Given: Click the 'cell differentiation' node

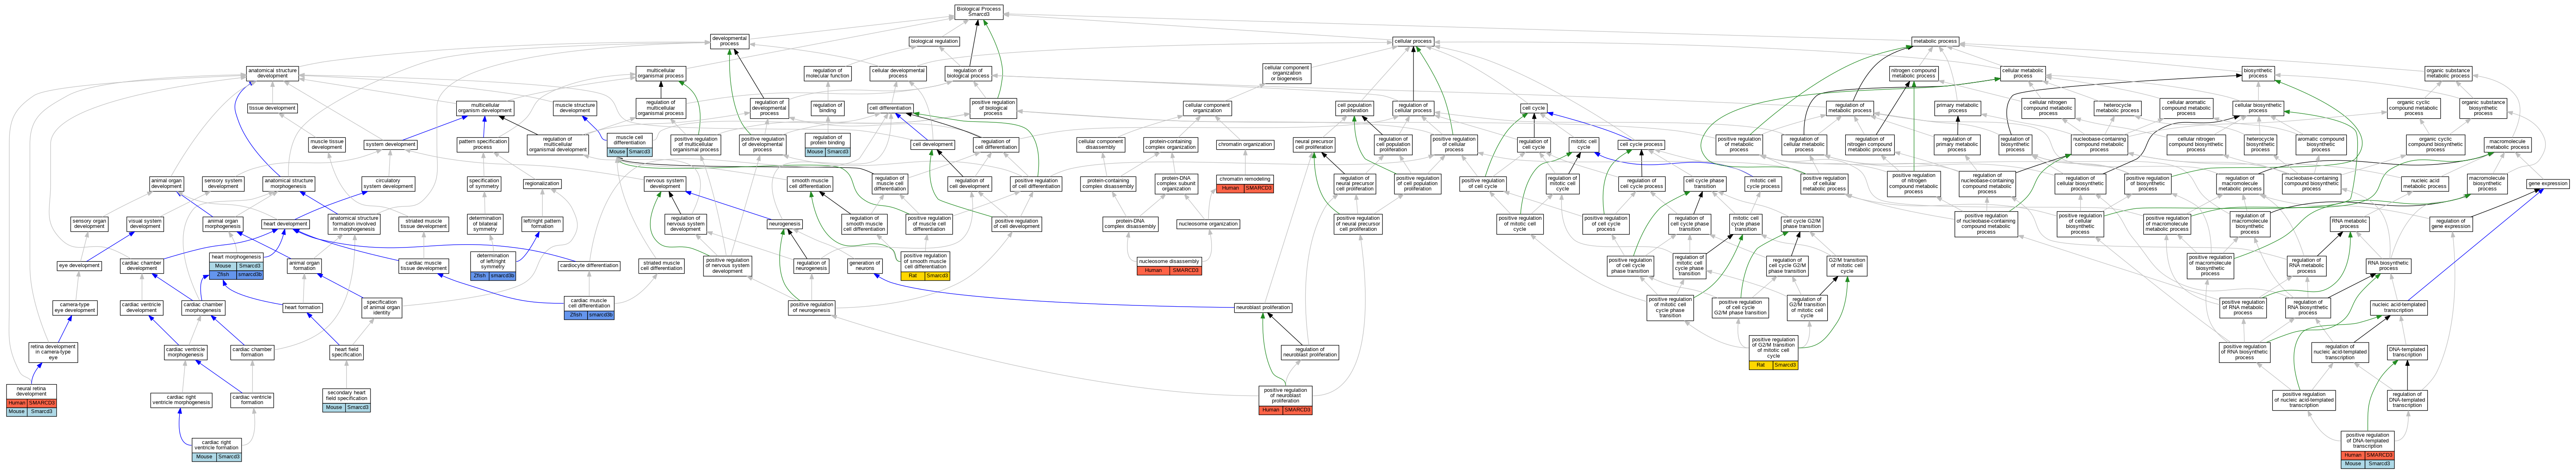Looking at the screenshot, I should 890,108.
